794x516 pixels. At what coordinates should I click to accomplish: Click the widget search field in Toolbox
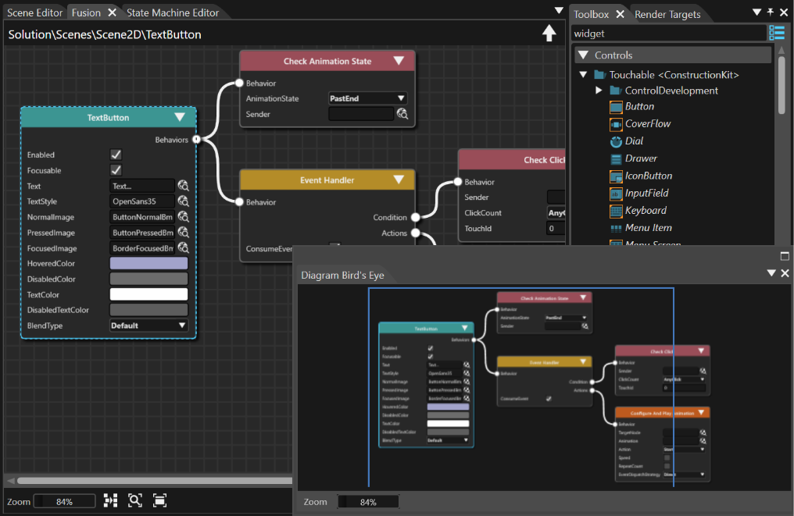coord(668,34)
